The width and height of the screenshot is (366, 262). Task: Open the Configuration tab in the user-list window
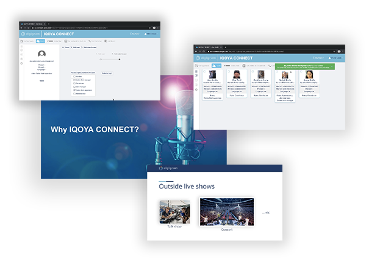(202, 66)
